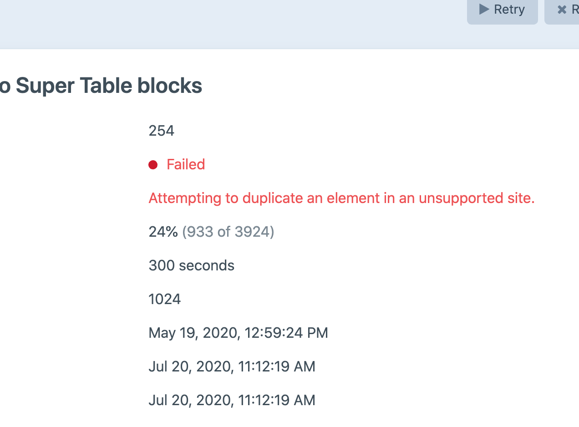The image size is (579, 427).
Task: Click the first Jul 20, 2020 timestamp
Action: click(x=232, y=366)
